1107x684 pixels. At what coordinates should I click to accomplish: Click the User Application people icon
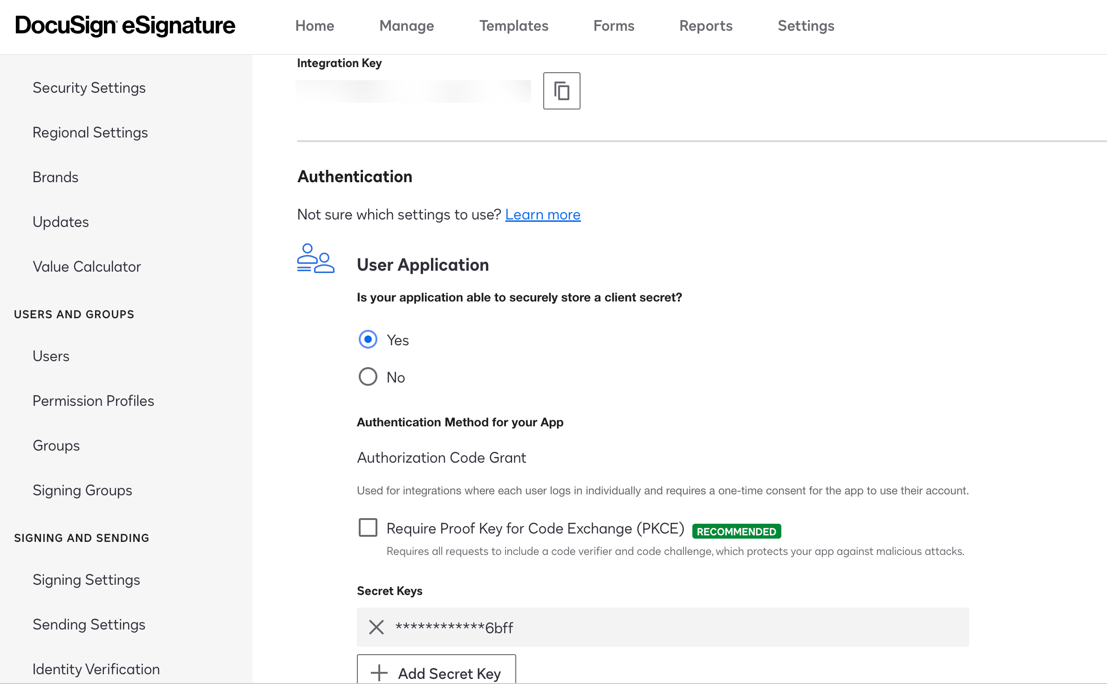click(315, 258)
